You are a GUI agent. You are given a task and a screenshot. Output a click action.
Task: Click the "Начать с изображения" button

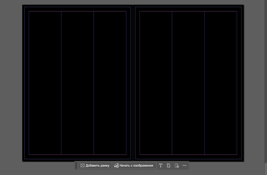tap(134, 166)
